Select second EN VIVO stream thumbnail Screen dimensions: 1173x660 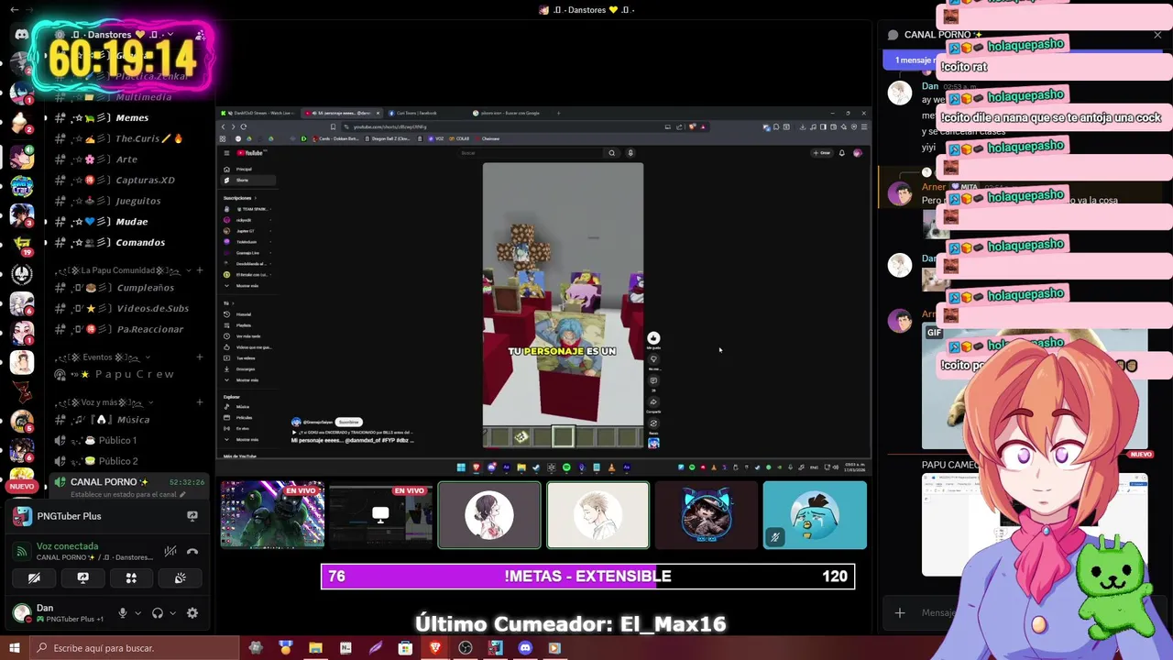tap(380, 515)
